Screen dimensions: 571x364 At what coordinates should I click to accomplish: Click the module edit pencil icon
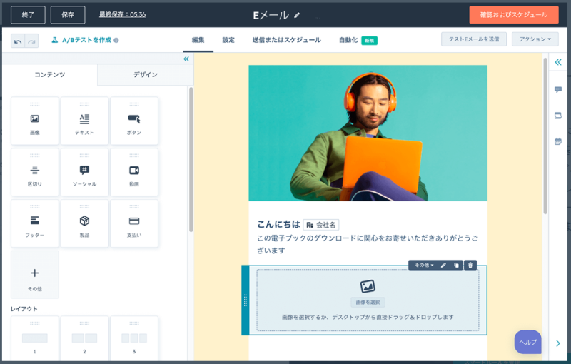(x=443, y=265)
